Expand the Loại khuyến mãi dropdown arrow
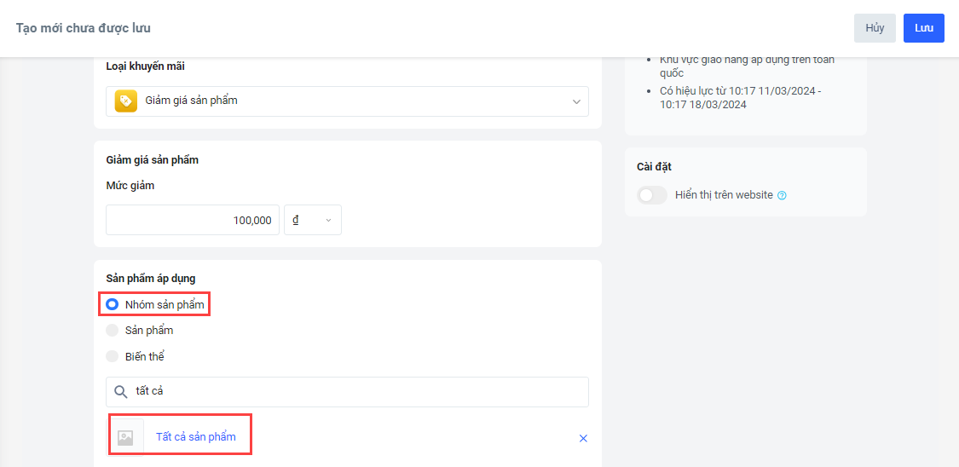Screen dimensions: 959x467 pos(576,101)
